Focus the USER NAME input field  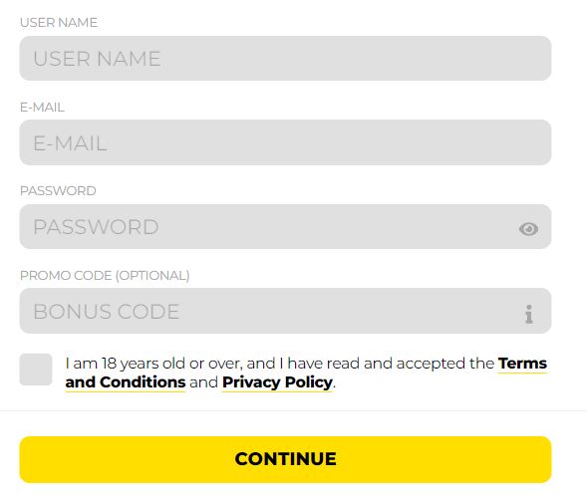coord(285,59)
